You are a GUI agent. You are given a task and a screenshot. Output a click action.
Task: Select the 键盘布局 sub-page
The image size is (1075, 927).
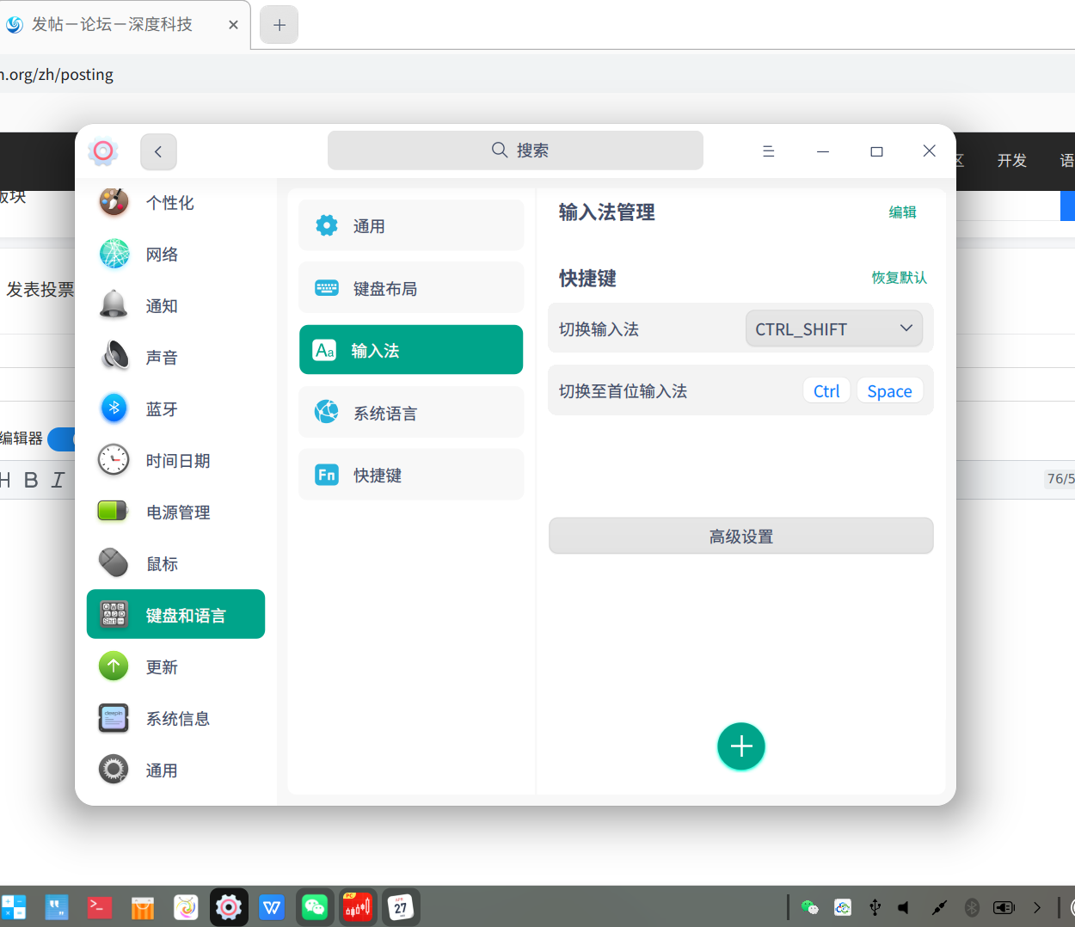[411, 288]
